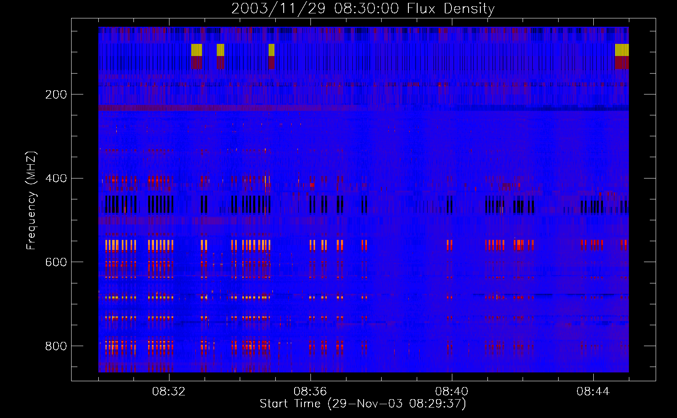The image size is (677, 418).
Task: Click the 08:40 time tick label
Action: click(x=451, y=392)
